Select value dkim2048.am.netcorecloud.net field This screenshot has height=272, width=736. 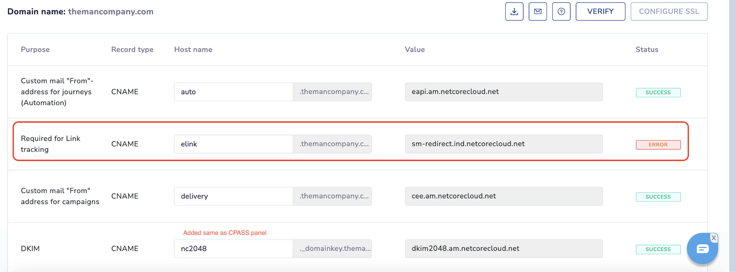504,249
